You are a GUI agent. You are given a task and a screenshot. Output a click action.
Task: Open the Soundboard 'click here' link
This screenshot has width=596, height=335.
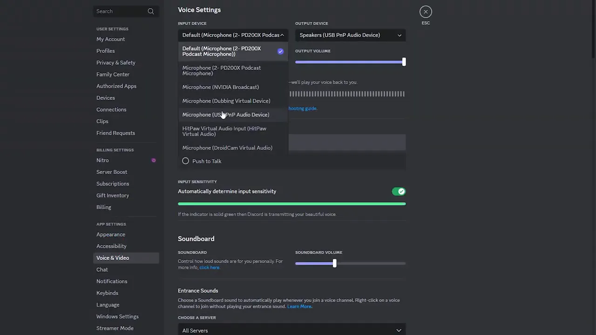(210, 268)
